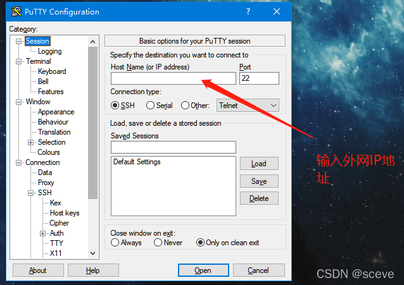This screenshot has height=285, width=404.
Task: Click the Cancel button
Action: (259, 270)
